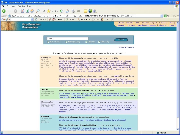Uncheck the Datasheets checkbox
This screenshot has height=135, width=180.
pos(48,42)
